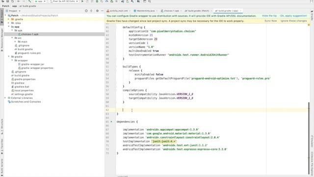Collapse the Patch root project node

[x=5, y=15]
